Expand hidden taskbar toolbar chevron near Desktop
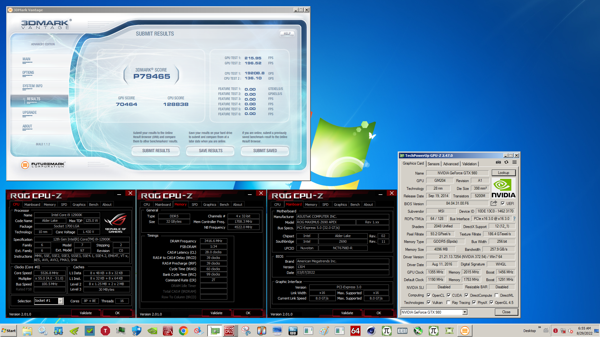This screenshot has height=337, width=600. point(539,327)
